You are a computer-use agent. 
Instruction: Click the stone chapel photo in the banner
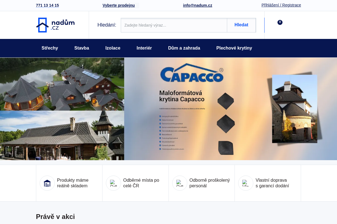click(x=295, y=109)
